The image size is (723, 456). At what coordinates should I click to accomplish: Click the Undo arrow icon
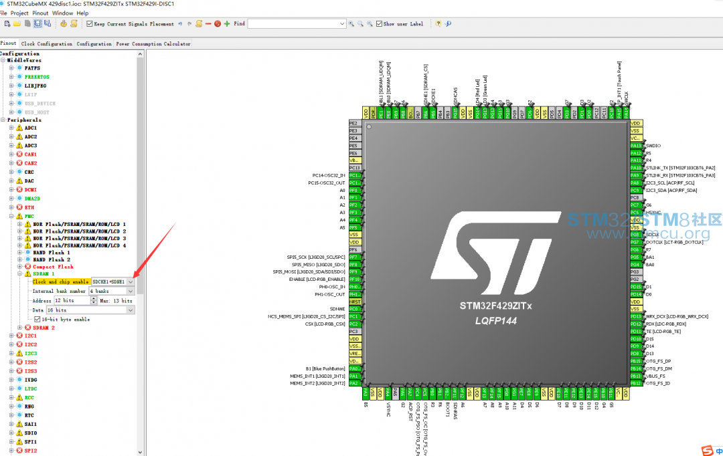pyautogui.click(x=180, y=23)
